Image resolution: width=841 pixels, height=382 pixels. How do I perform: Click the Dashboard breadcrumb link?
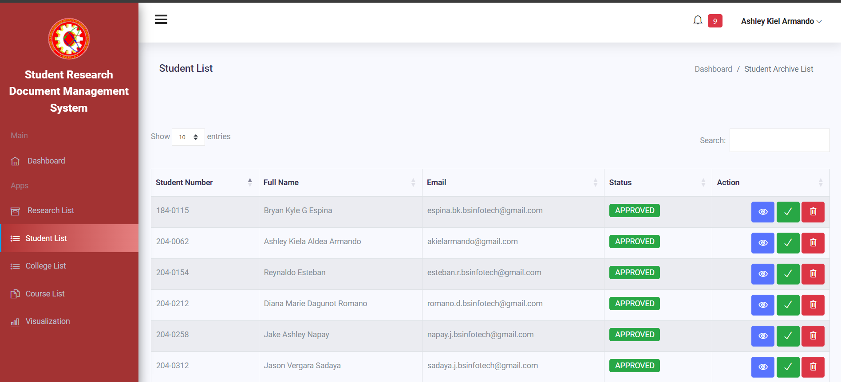pos(713,69)
